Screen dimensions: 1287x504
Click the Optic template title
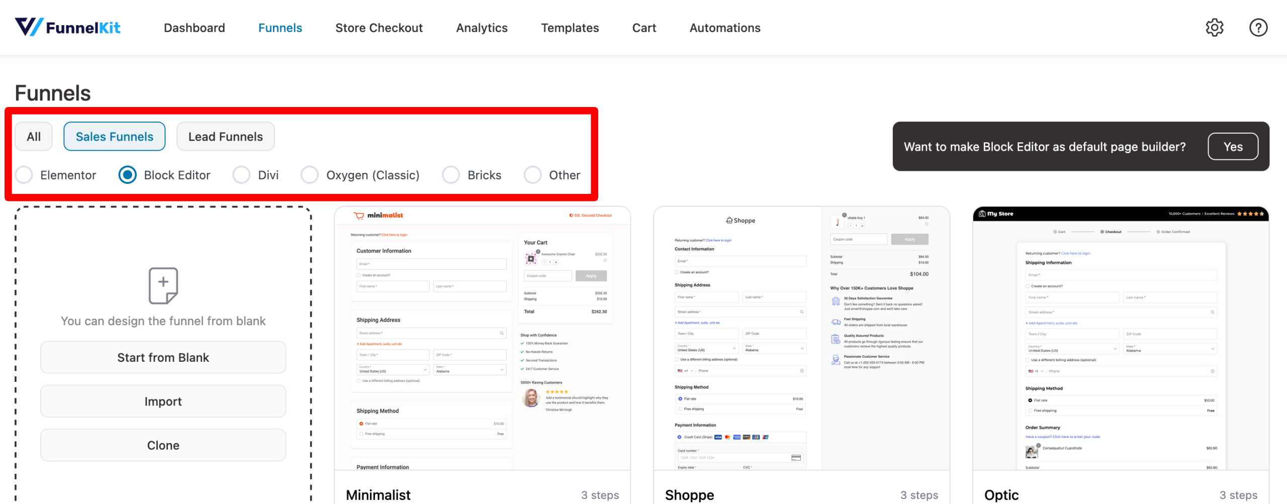(1001, 495)
